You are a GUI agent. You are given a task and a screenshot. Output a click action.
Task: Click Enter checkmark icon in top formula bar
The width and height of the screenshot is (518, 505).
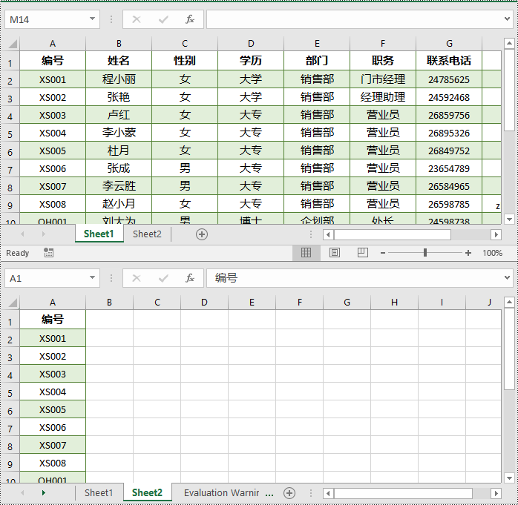tap(163, 19)
